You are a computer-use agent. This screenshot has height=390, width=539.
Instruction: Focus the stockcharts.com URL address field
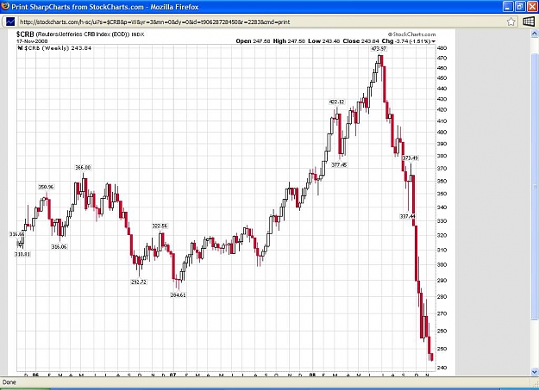258,22
